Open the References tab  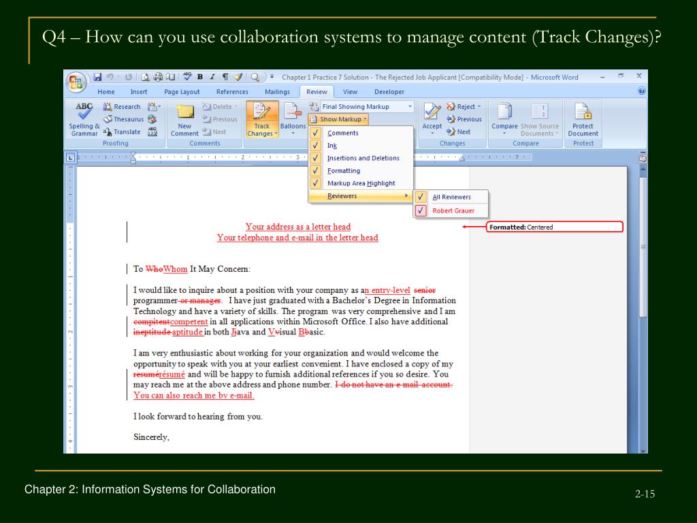232,92
